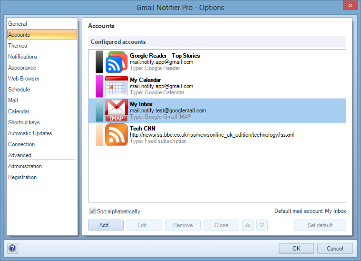
Task: Click magenta color bar of My Calendar
Action: 99,86
